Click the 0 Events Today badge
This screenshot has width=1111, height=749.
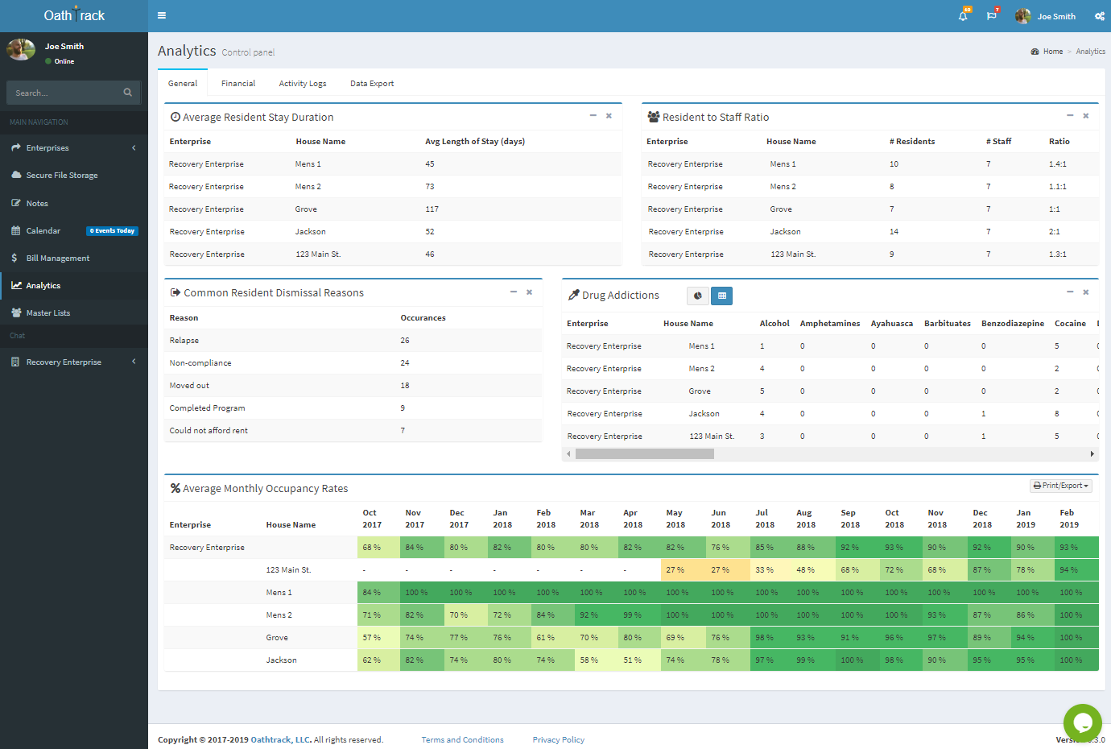(x=112, y=231)
